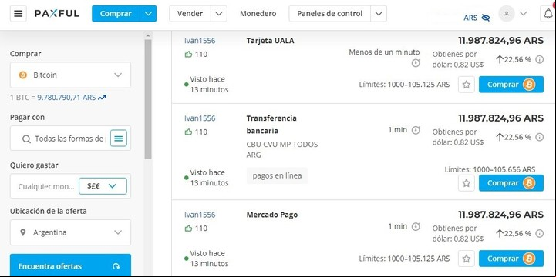
Task: Click the Quiero gastar amount field
Action: point(46,186)
